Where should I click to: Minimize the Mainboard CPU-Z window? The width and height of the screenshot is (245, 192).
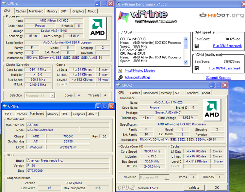98,106
